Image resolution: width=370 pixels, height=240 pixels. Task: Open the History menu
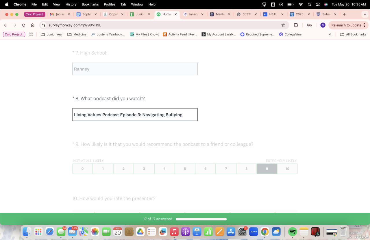click(71, 4)
